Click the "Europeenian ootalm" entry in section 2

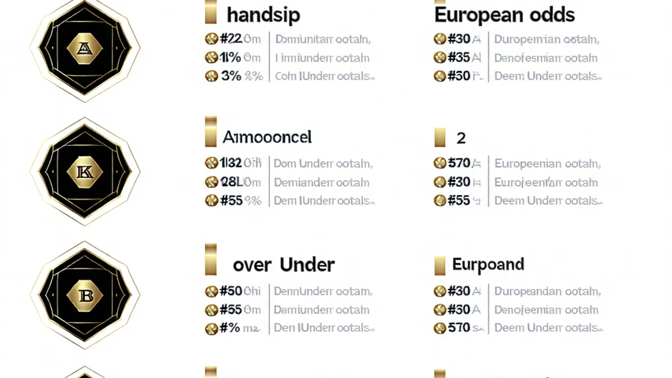coord(547,164)
